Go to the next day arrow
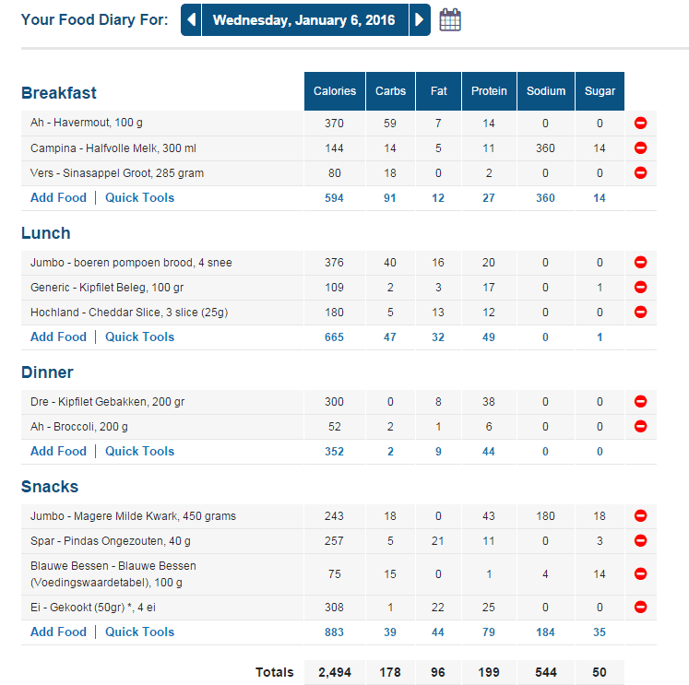 pyautogui.click(x=421, y=19)
